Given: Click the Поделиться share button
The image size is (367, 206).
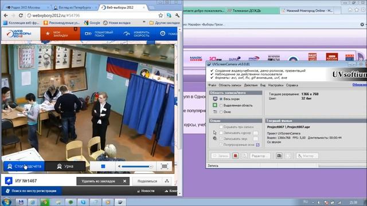Looking at the screenshot, I should pyautogui.click(x=147, y=181).
